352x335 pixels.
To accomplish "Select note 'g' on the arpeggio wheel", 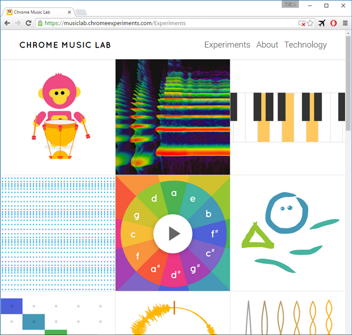I will point(136,216).
